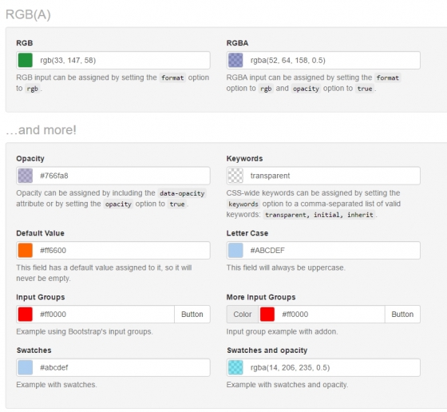Focus the rgb(33, 147, 58) input field
The image size is (447, 412).
pyautogui.click(x=113, y=60)
